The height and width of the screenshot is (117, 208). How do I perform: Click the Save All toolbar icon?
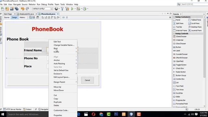pos(17,9)
